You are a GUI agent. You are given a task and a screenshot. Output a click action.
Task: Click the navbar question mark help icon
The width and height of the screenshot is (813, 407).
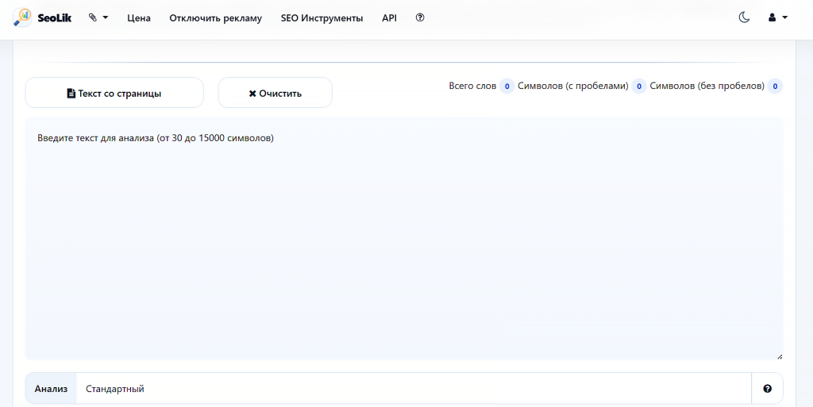coord(420,17)
